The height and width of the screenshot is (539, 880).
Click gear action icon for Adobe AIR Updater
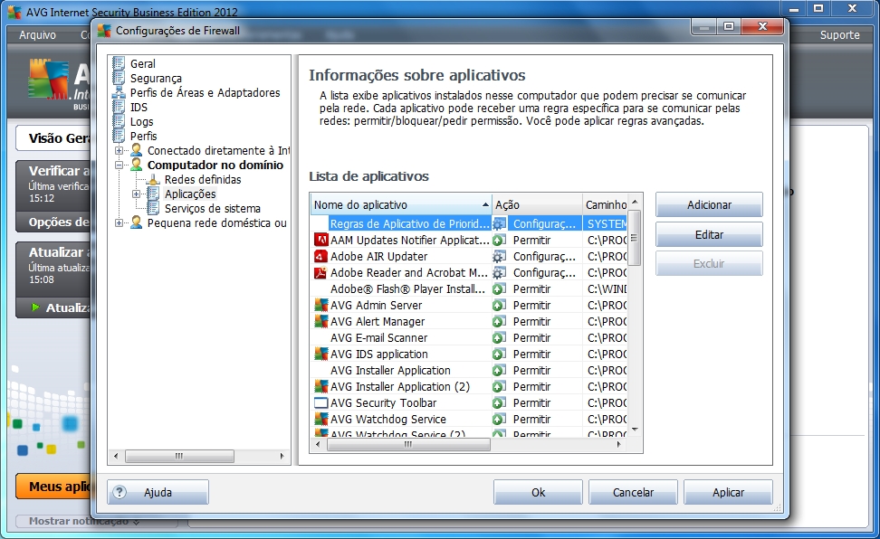[499, 256]
